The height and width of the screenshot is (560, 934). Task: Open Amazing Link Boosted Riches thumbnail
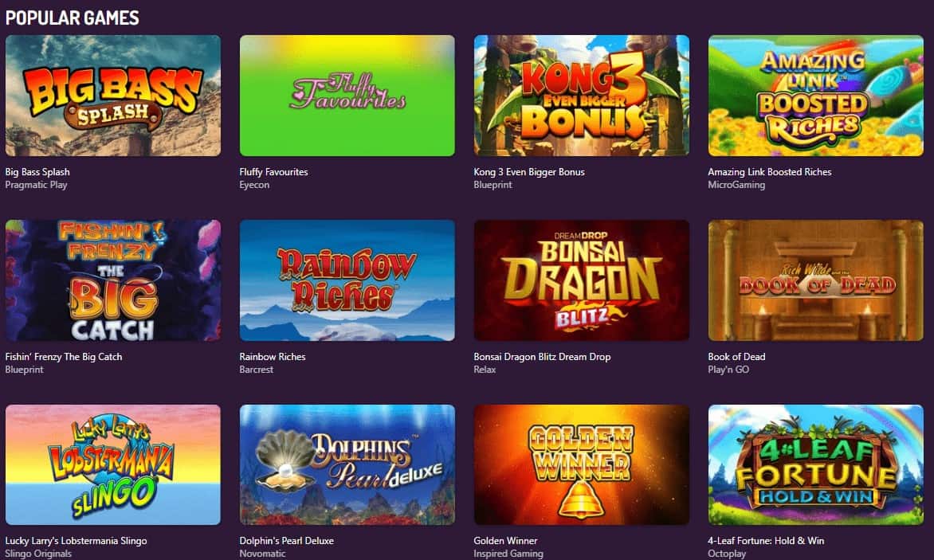coord(815,96)
